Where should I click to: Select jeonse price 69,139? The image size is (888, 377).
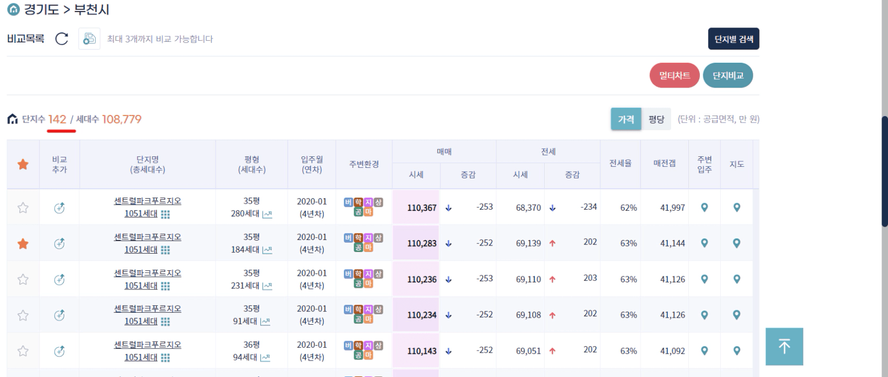(528, 243)
